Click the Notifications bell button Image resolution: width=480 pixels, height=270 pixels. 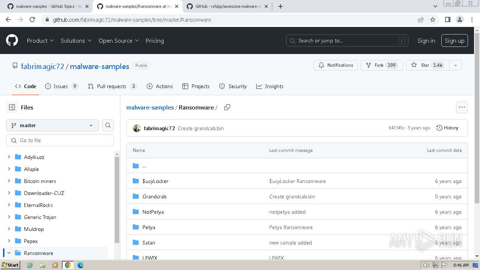coord(336,65)
